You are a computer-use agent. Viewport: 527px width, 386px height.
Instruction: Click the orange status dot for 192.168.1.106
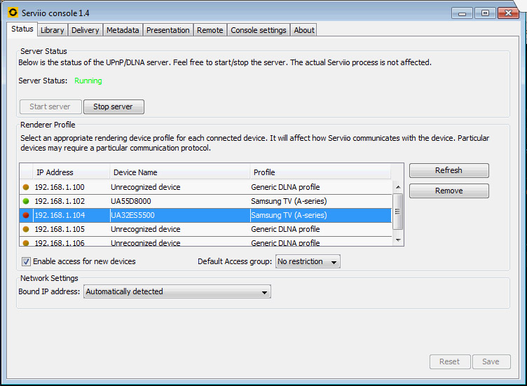pos(26,242)
